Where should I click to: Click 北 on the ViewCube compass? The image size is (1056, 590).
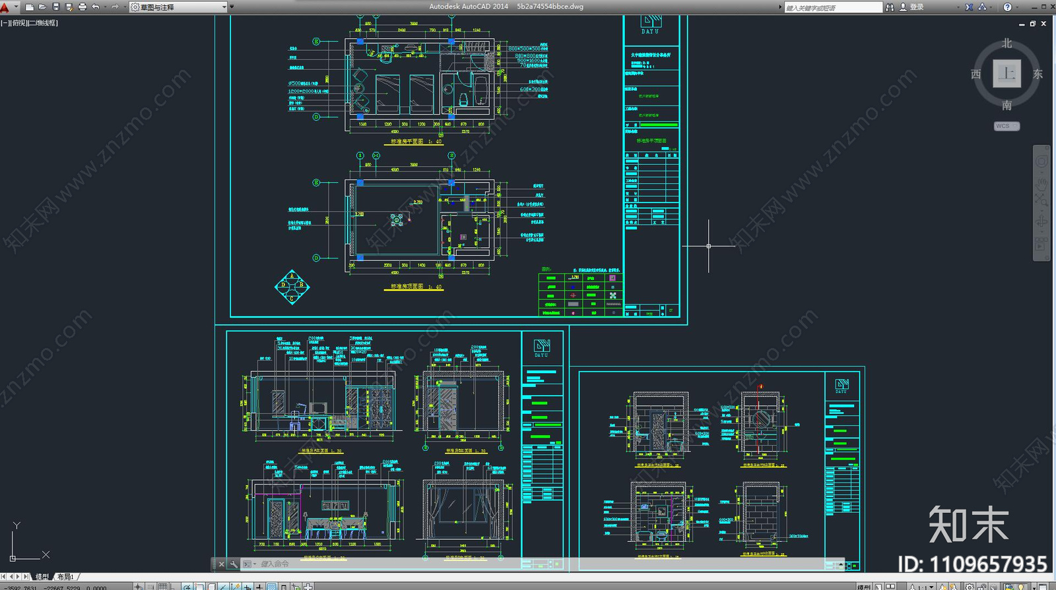(x=1006, y=43)
